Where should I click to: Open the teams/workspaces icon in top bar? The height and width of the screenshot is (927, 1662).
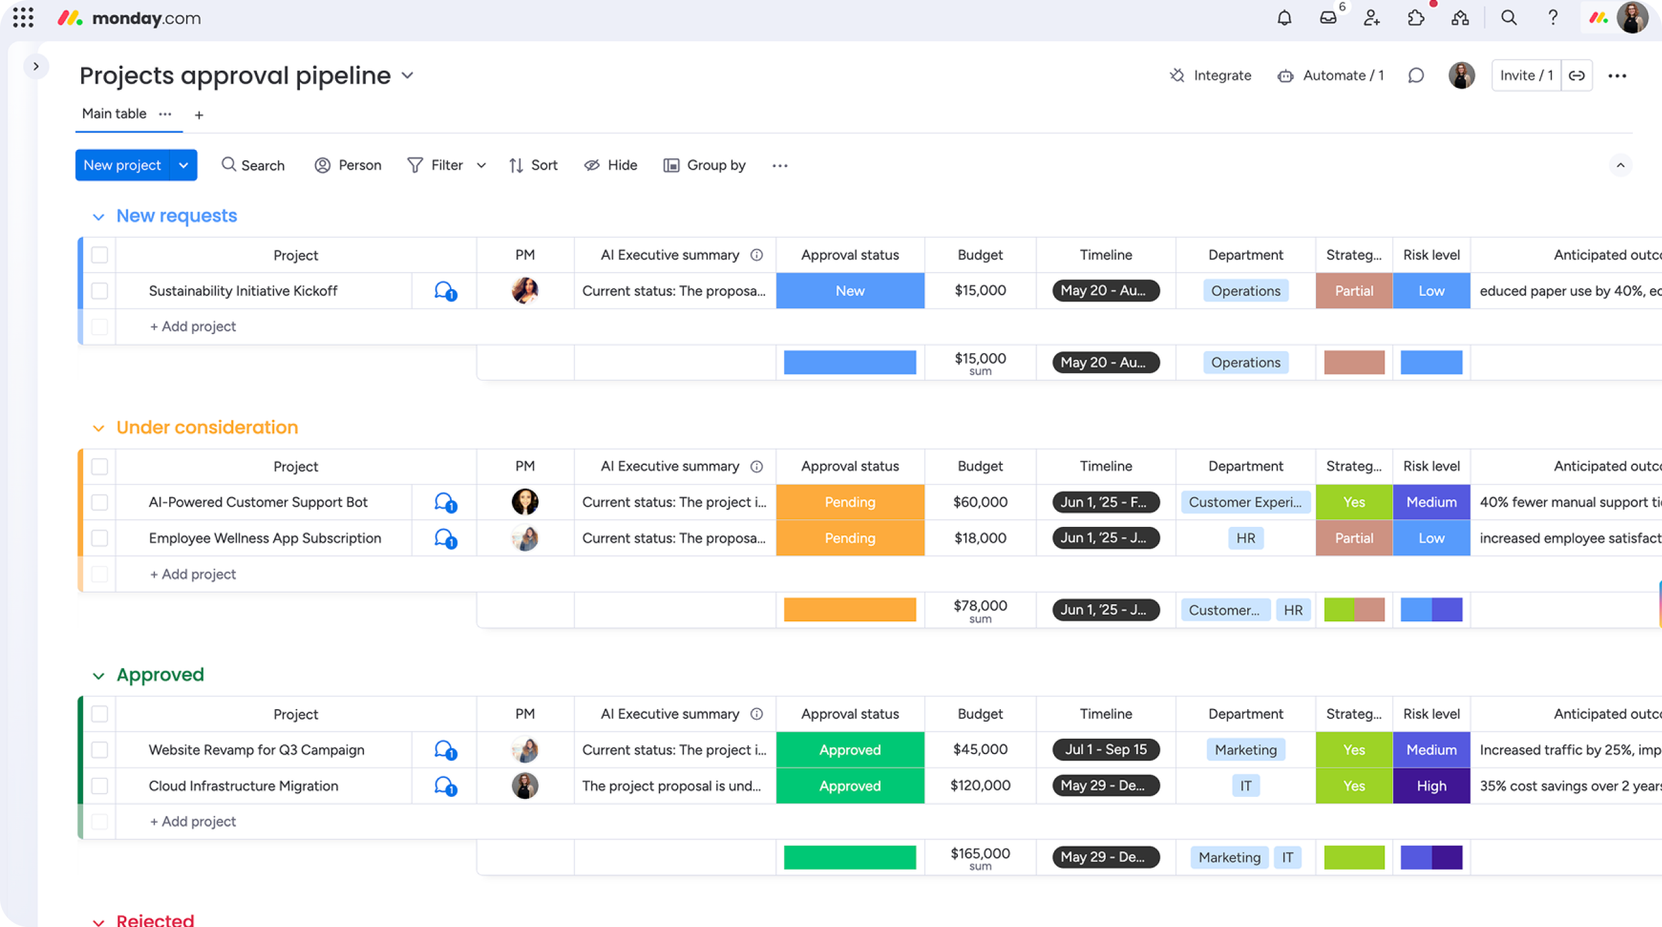click(1460, 18)
